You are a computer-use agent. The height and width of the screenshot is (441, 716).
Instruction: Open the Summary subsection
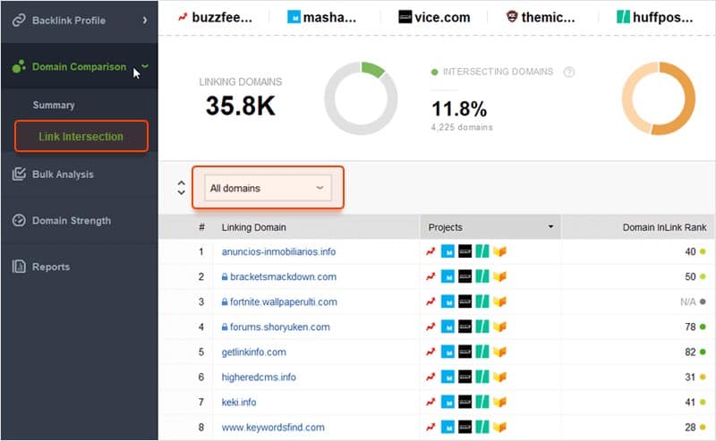[x=54, y=105]
